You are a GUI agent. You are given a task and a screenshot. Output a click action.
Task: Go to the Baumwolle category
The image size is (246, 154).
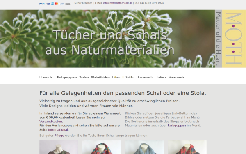pos(146,77)
